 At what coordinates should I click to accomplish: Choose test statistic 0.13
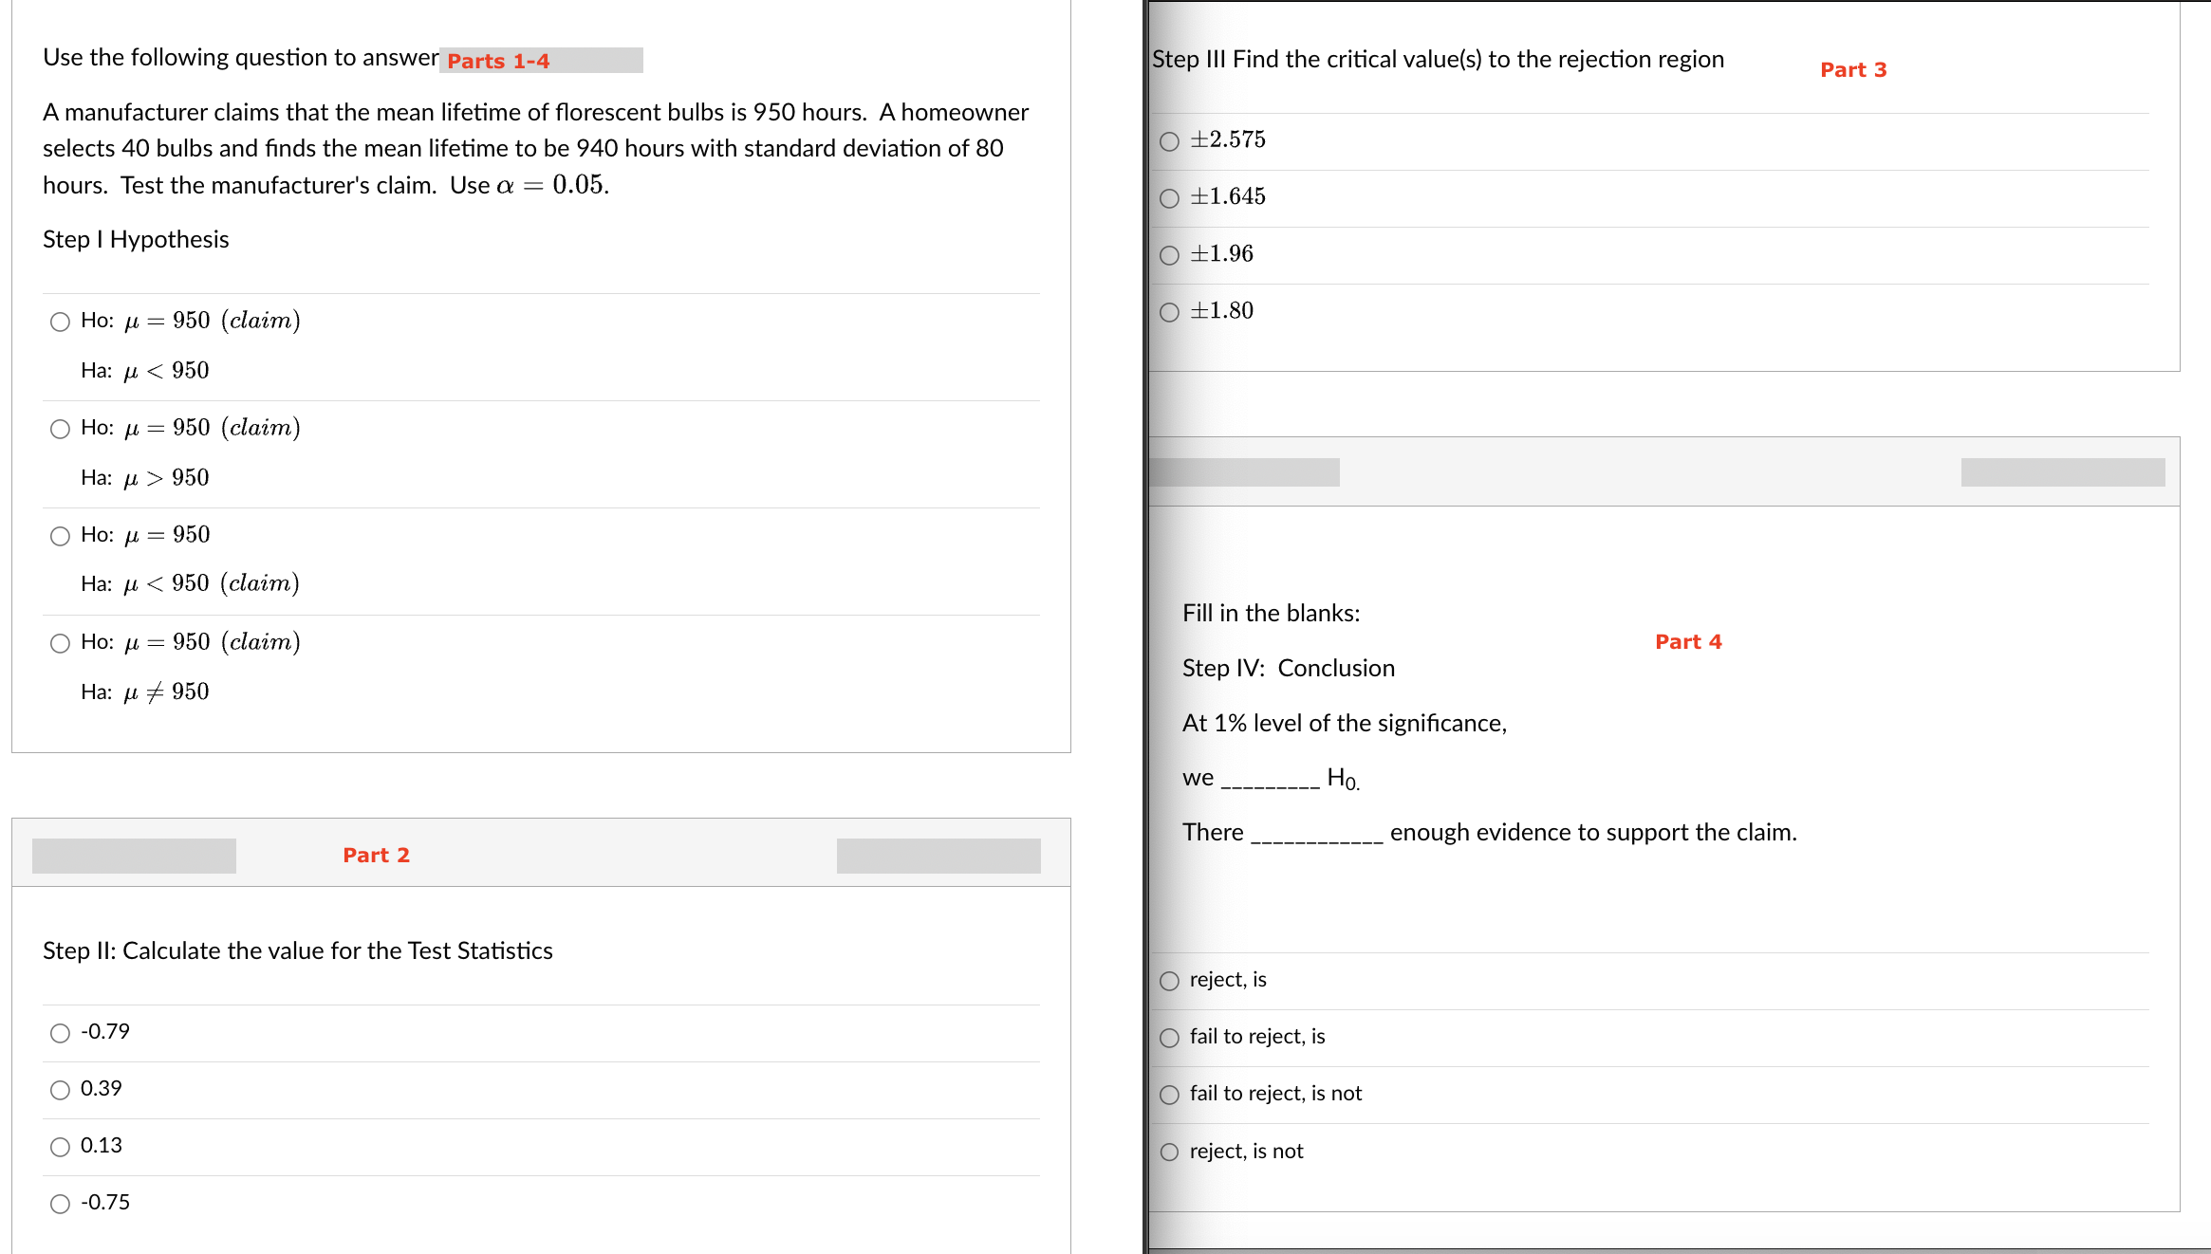(60, 1147)
